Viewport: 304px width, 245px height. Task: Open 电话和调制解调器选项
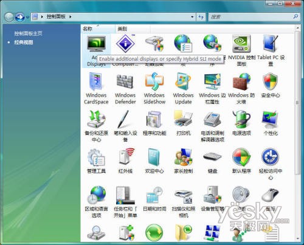click(x=212, y=126)
